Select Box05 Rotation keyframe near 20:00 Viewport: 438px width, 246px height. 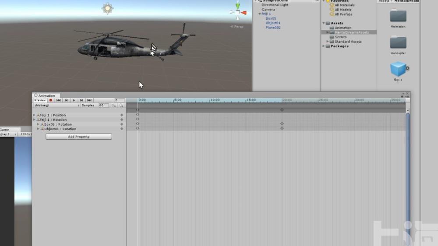tap(282, 123)
